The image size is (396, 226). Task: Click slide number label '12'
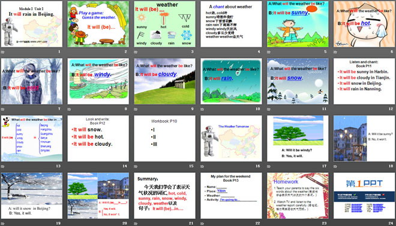(x=391, y=109)
